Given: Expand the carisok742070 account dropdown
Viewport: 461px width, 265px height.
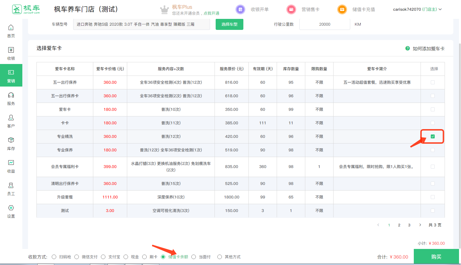Looking at the screenshot, I should (x=417, y=9).
